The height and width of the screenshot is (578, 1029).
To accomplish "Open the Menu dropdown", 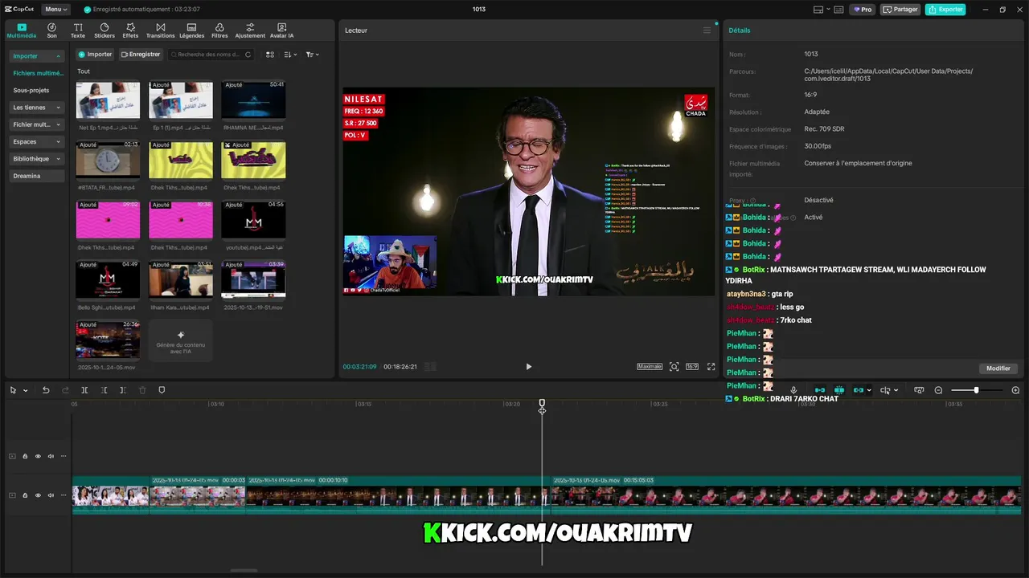I will pyautogui.click(x=55, y=10).
